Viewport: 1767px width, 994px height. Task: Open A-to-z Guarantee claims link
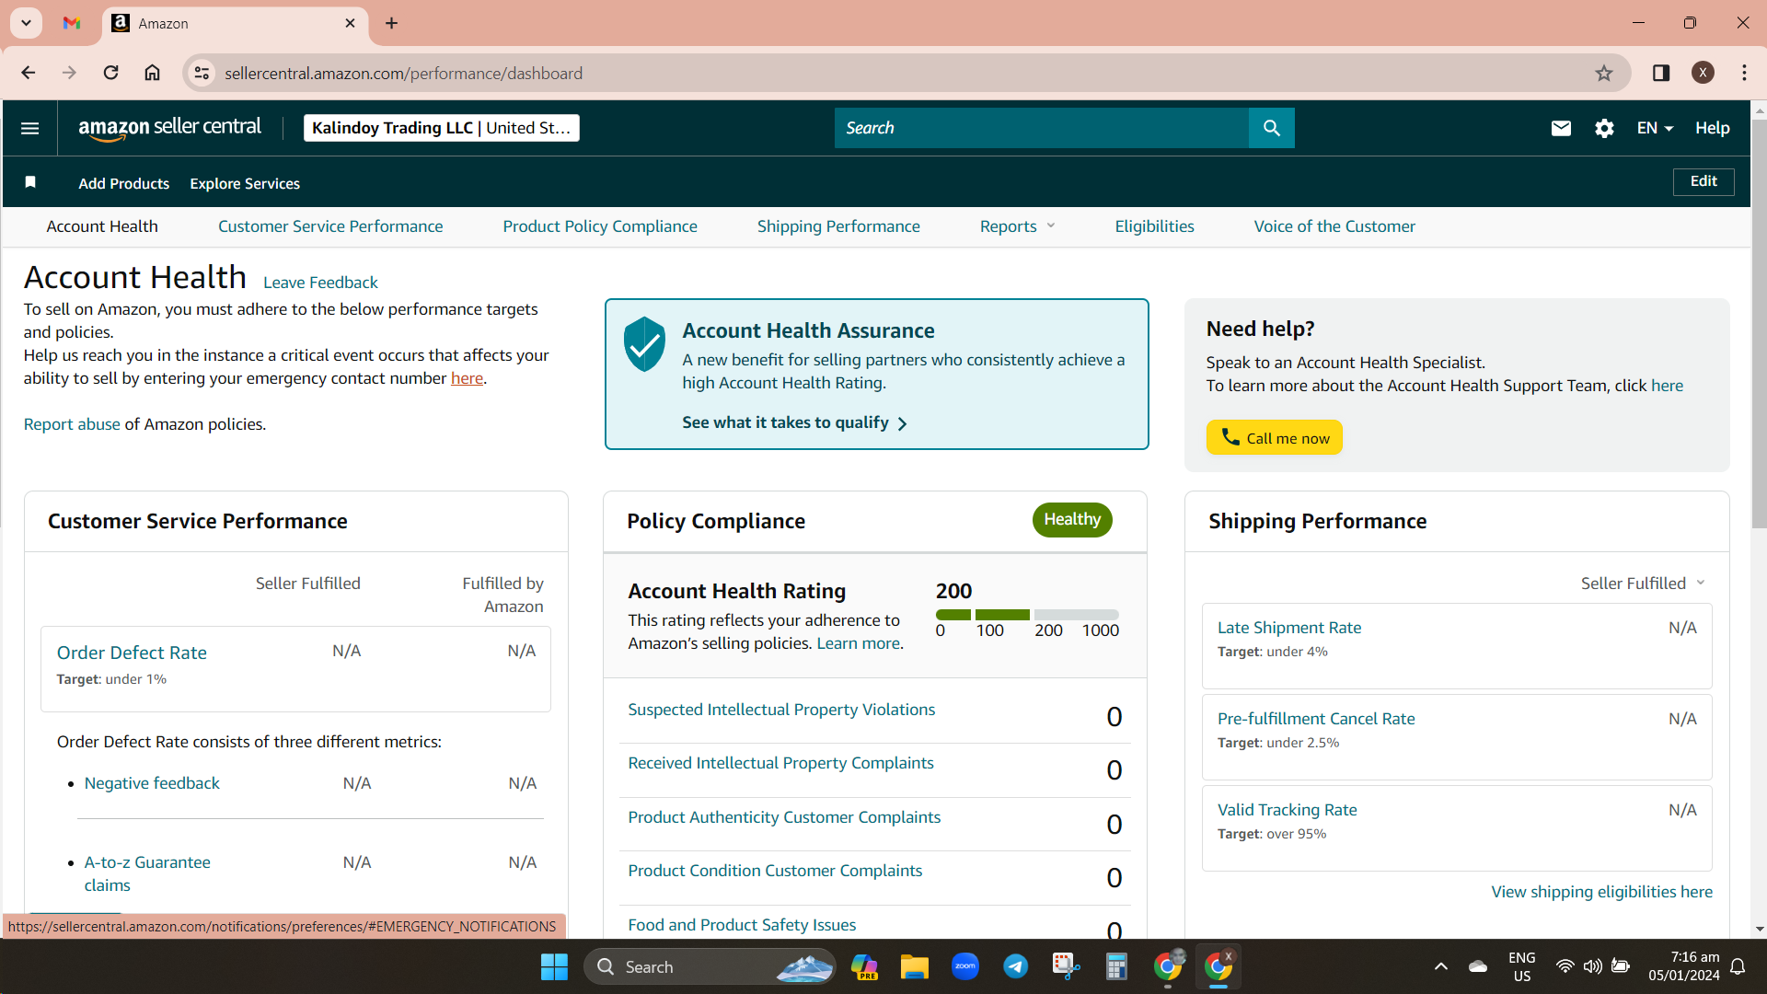[147, 873]
